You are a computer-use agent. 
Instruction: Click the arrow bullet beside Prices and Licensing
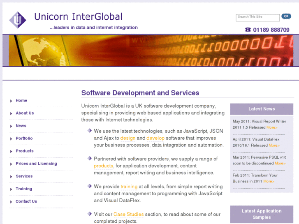coord(11,164)
